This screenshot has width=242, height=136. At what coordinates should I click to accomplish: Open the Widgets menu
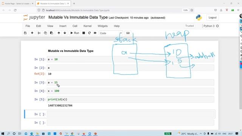[x=102, y=26]
